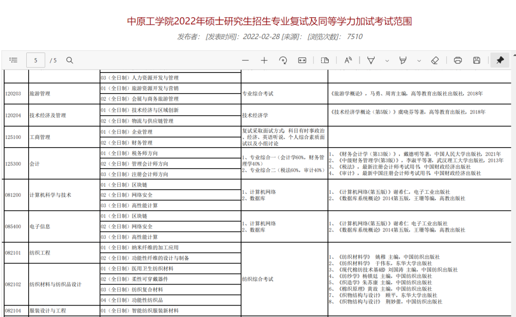Image resolution: width=516 pixels, height=317 pixels.
Task: Print the PDF document
Action: click(458, 60)
